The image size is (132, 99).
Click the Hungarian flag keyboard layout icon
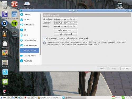tap(113, 97)
